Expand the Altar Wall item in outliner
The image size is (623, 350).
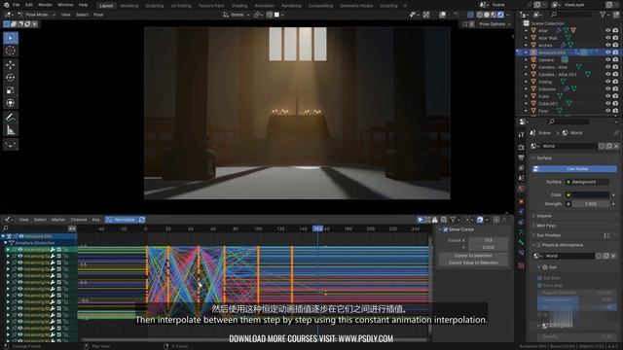pyautogui.click(x=526, y=38)
